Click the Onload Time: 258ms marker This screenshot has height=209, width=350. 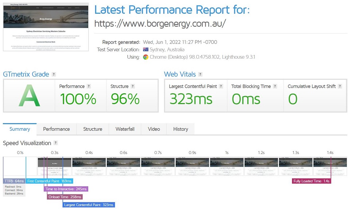(65, 197)
